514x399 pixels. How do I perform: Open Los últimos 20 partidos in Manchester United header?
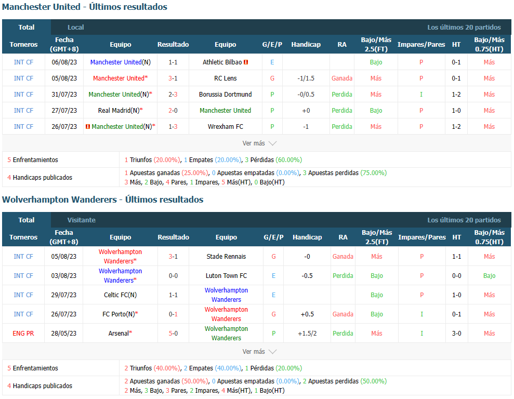[x=464, y=28]
